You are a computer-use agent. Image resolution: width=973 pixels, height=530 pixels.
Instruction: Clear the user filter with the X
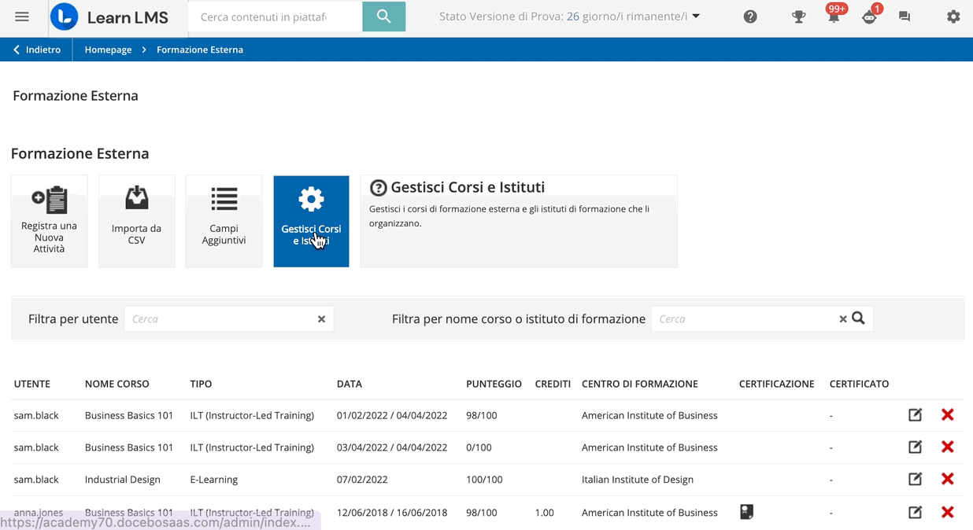pyautogui.click(x=321, y=319)
